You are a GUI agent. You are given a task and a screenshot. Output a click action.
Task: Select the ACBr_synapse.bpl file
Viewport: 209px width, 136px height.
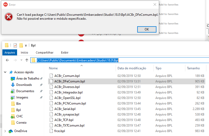67,114
